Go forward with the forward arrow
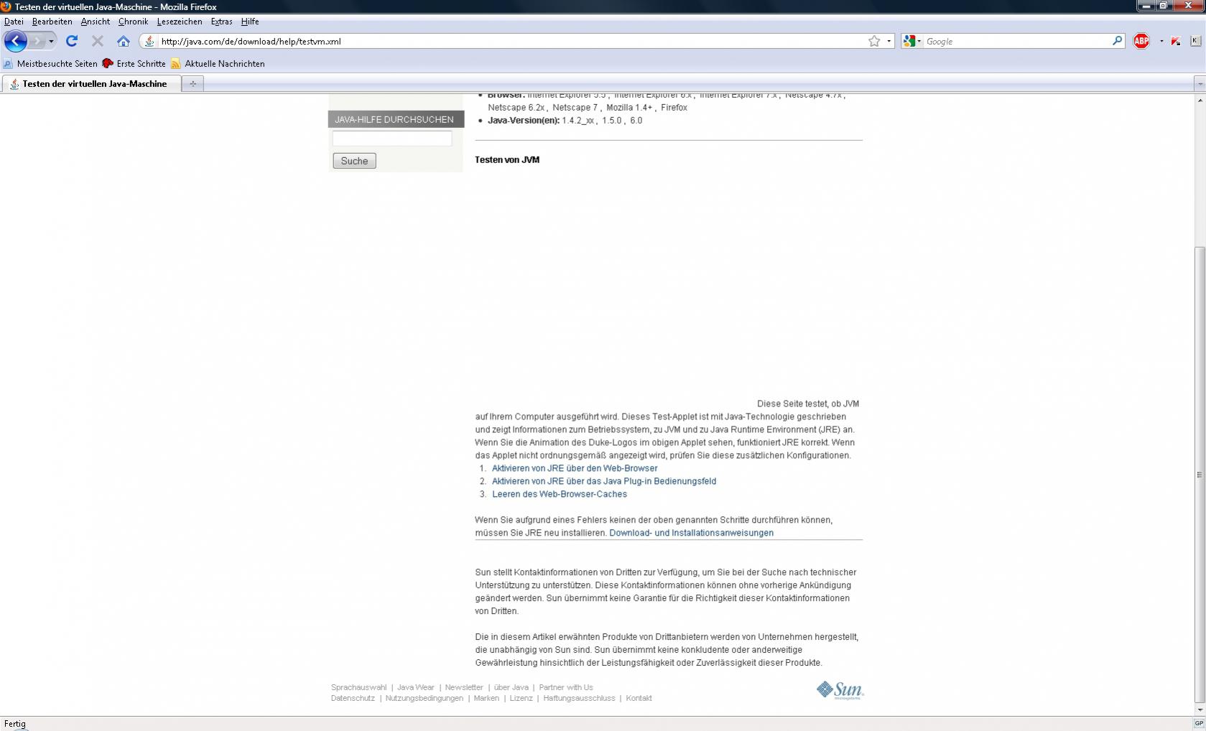Screen dimensions: 1206x731 point(37,41)
